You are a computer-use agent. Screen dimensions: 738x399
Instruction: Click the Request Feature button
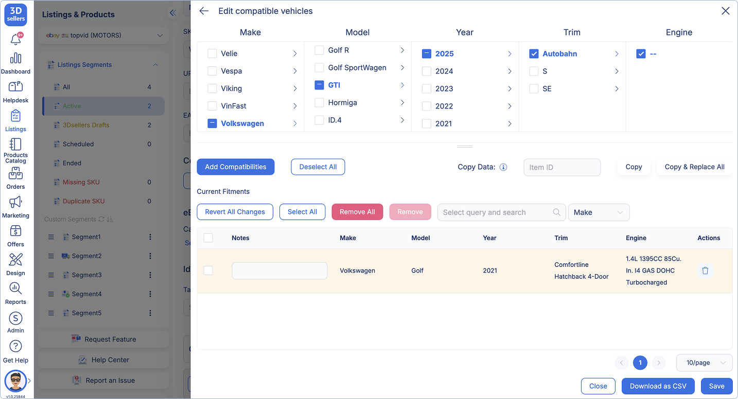point(103,339)
